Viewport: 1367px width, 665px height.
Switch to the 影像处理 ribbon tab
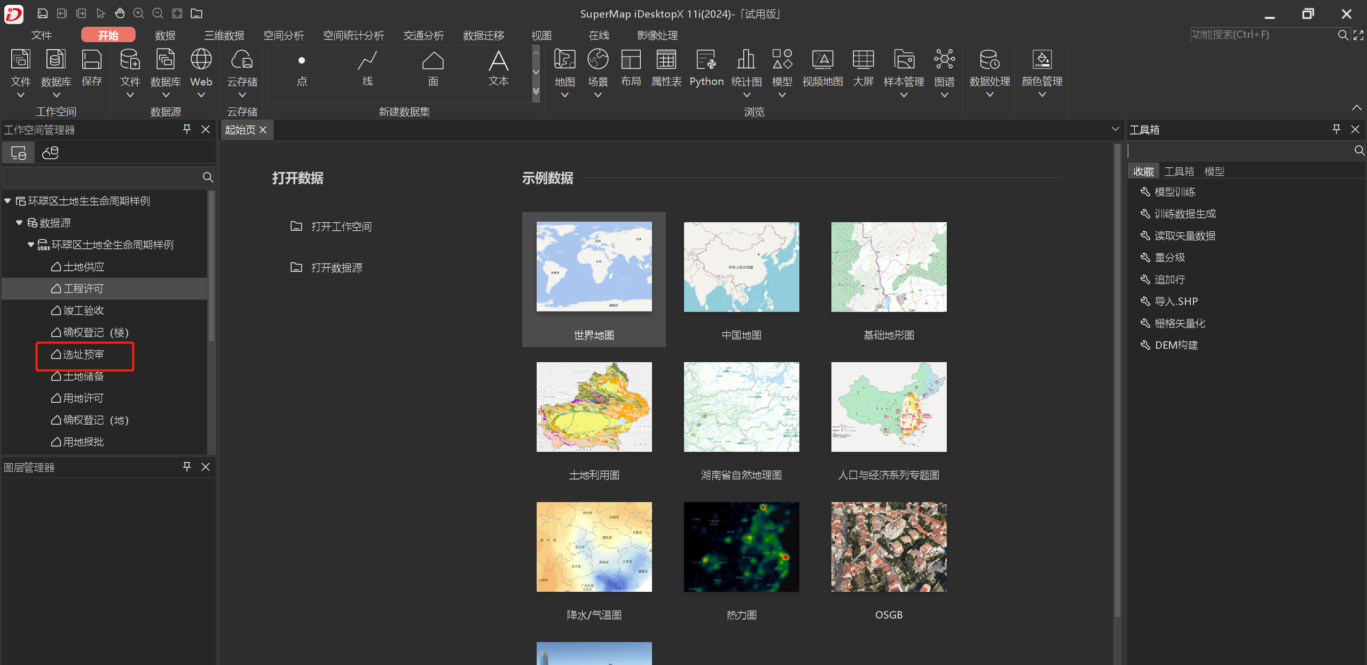[657, 35]
